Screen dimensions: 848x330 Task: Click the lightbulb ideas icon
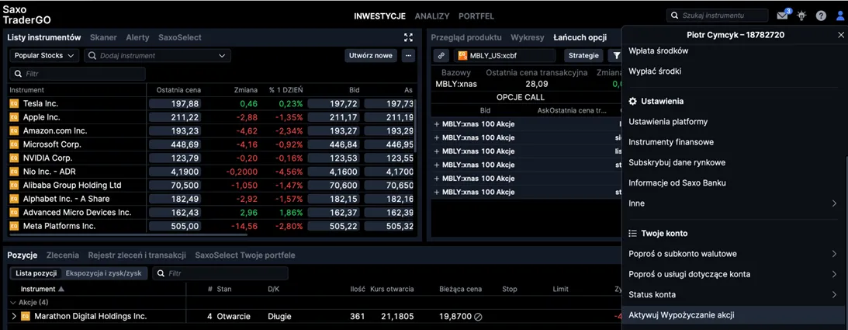[x=801, y=16]
